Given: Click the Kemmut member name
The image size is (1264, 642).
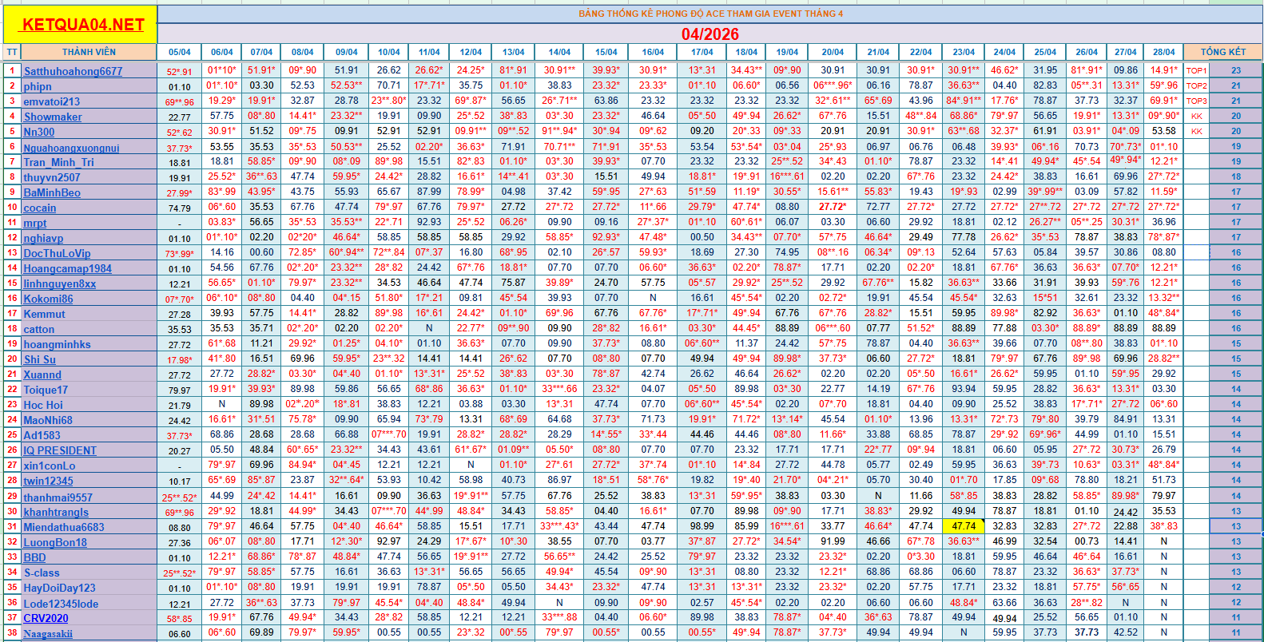Looking at the screenshot, I should pos(45,314).
